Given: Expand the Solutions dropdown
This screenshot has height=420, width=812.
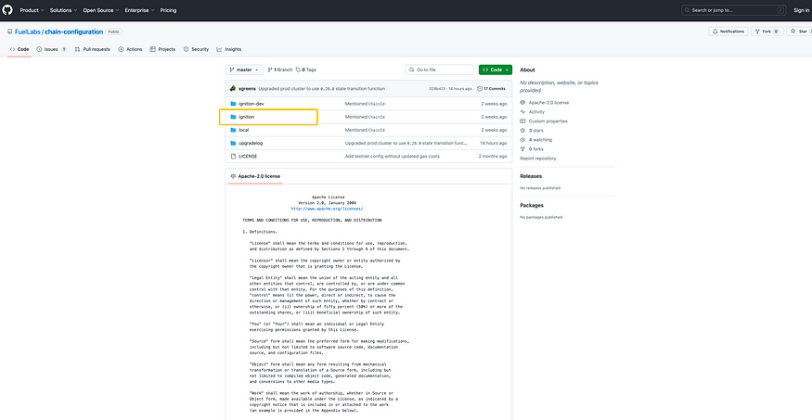Looking at the screenshot, I should click(64, 10).
